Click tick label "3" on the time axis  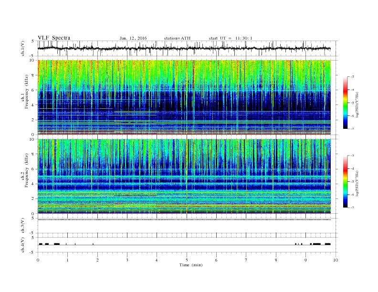[x=127, y=260]
